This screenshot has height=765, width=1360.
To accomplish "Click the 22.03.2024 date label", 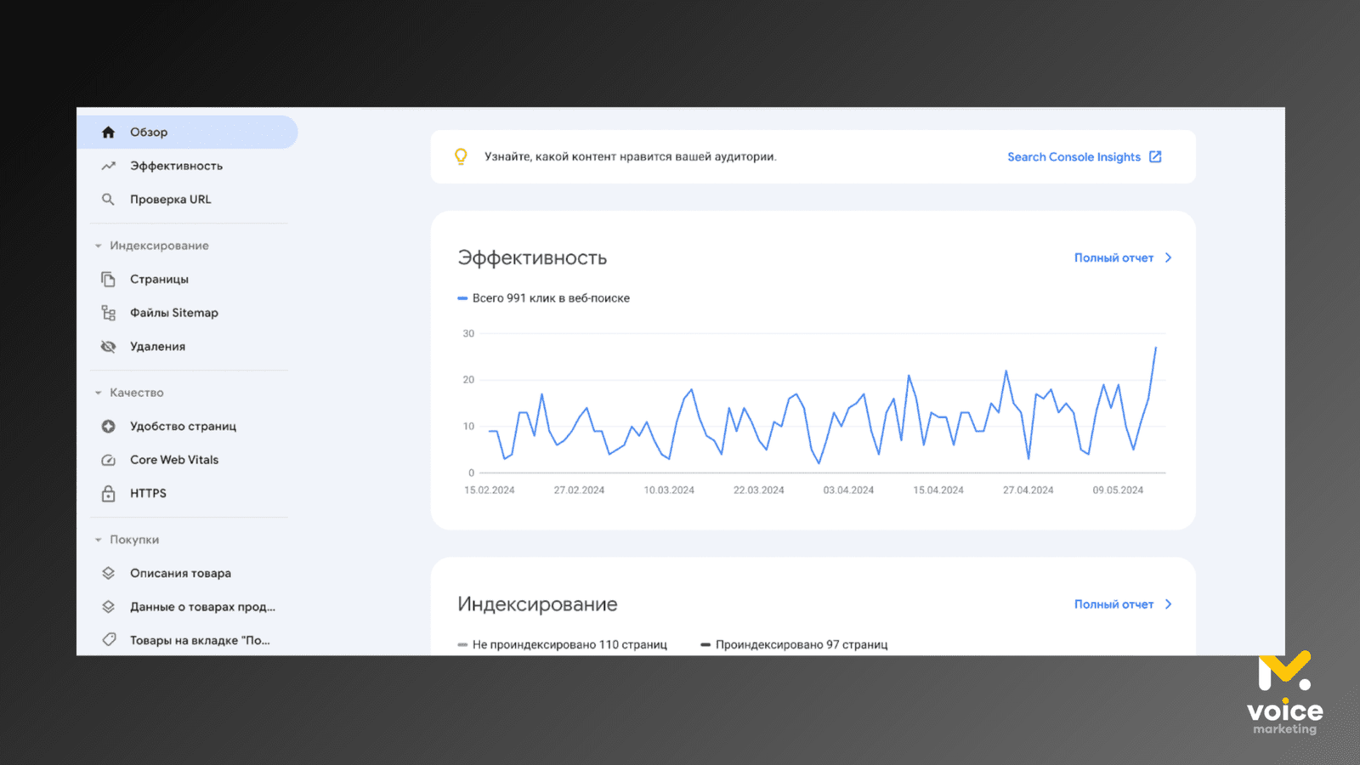I will coord(759,490).
